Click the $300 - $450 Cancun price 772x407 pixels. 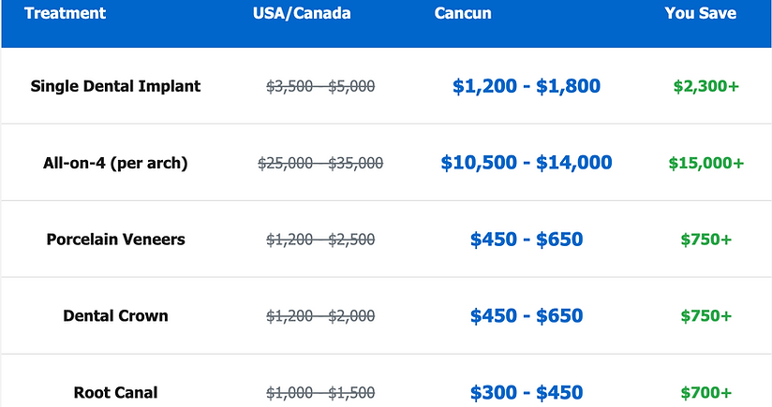527,393
